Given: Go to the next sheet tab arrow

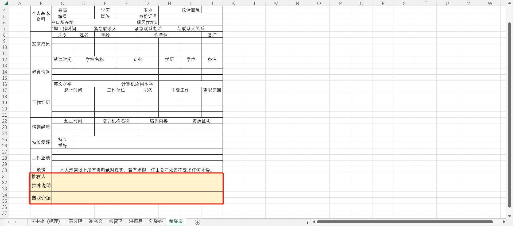Looking at the screenshot, I should pyautogui.click(x=16, y=222).
